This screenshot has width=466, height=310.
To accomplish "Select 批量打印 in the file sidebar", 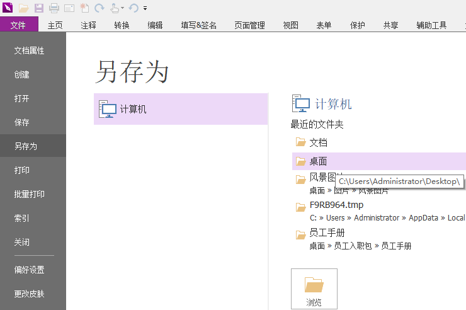I will coord(33,194).
